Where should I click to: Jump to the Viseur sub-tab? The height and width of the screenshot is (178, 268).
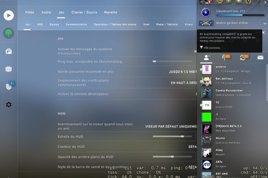coord(189,25)
